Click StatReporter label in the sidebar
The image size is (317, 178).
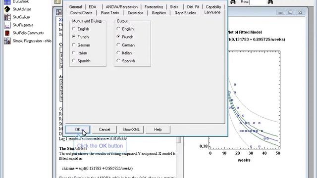click(x=23, y=25)
